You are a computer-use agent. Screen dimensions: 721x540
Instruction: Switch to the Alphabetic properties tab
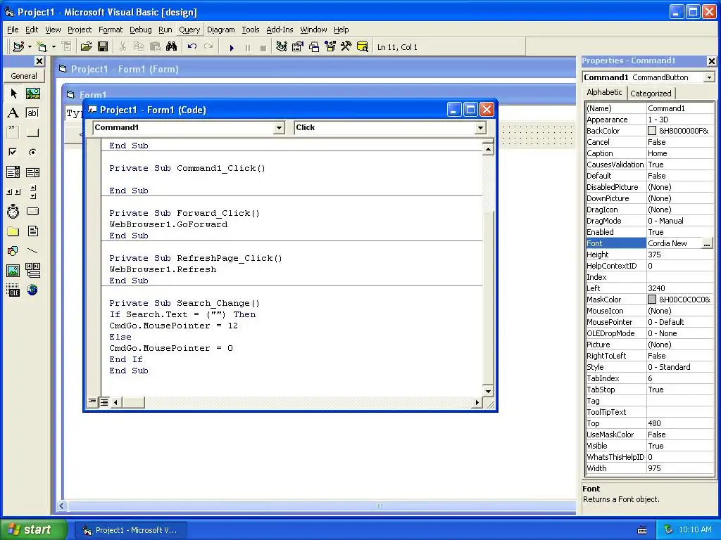pyautogui.click(x=604, y=92)
